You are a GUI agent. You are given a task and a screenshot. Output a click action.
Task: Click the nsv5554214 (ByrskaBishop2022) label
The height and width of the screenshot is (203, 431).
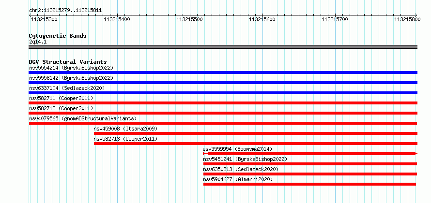71,68
